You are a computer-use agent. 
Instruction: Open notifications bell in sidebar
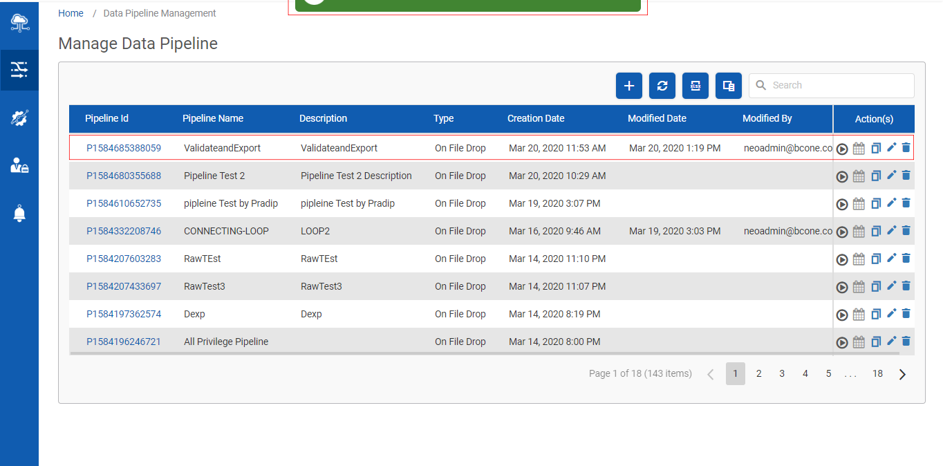[19, 214]
